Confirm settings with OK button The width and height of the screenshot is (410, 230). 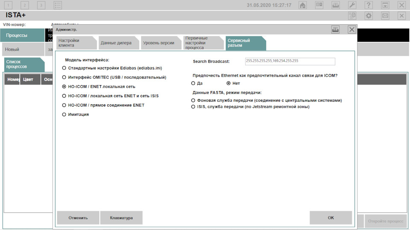click(331, 218)
